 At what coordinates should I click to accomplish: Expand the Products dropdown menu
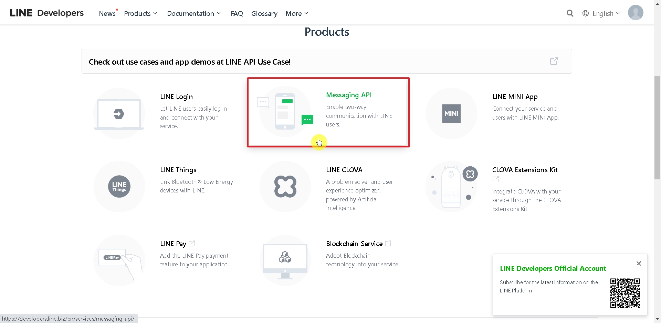tap(140, 13)
